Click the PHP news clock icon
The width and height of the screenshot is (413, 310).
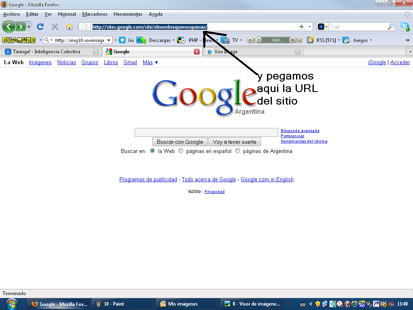coord(181,40)
